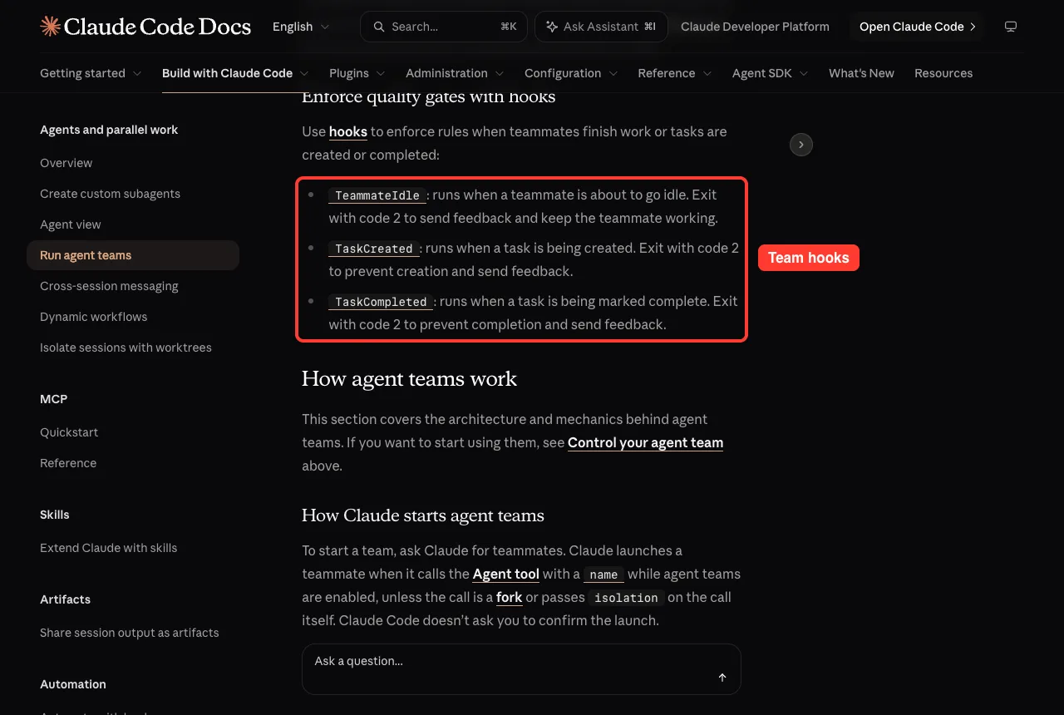Visit the Claude Developer Platform link

click(x=755, y=27)
